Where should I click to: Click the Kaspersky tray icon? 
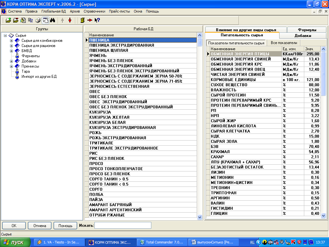click(x=293, y=242)
